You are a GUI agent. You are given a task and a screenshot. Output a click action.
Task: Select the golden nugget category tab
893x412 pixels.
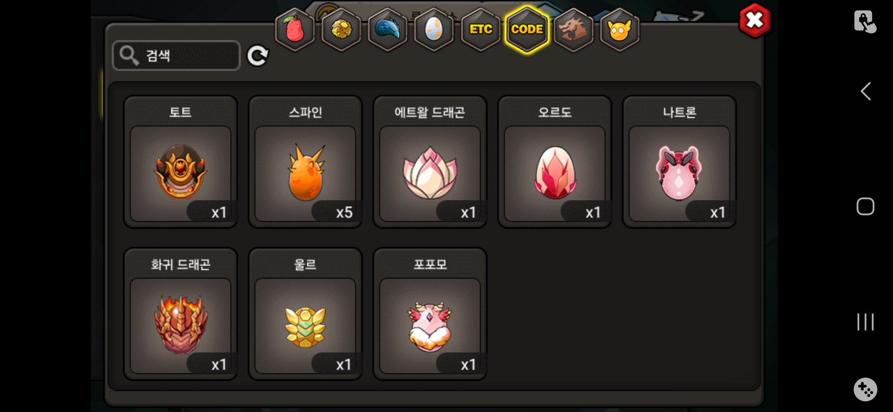tap(341, 29)
